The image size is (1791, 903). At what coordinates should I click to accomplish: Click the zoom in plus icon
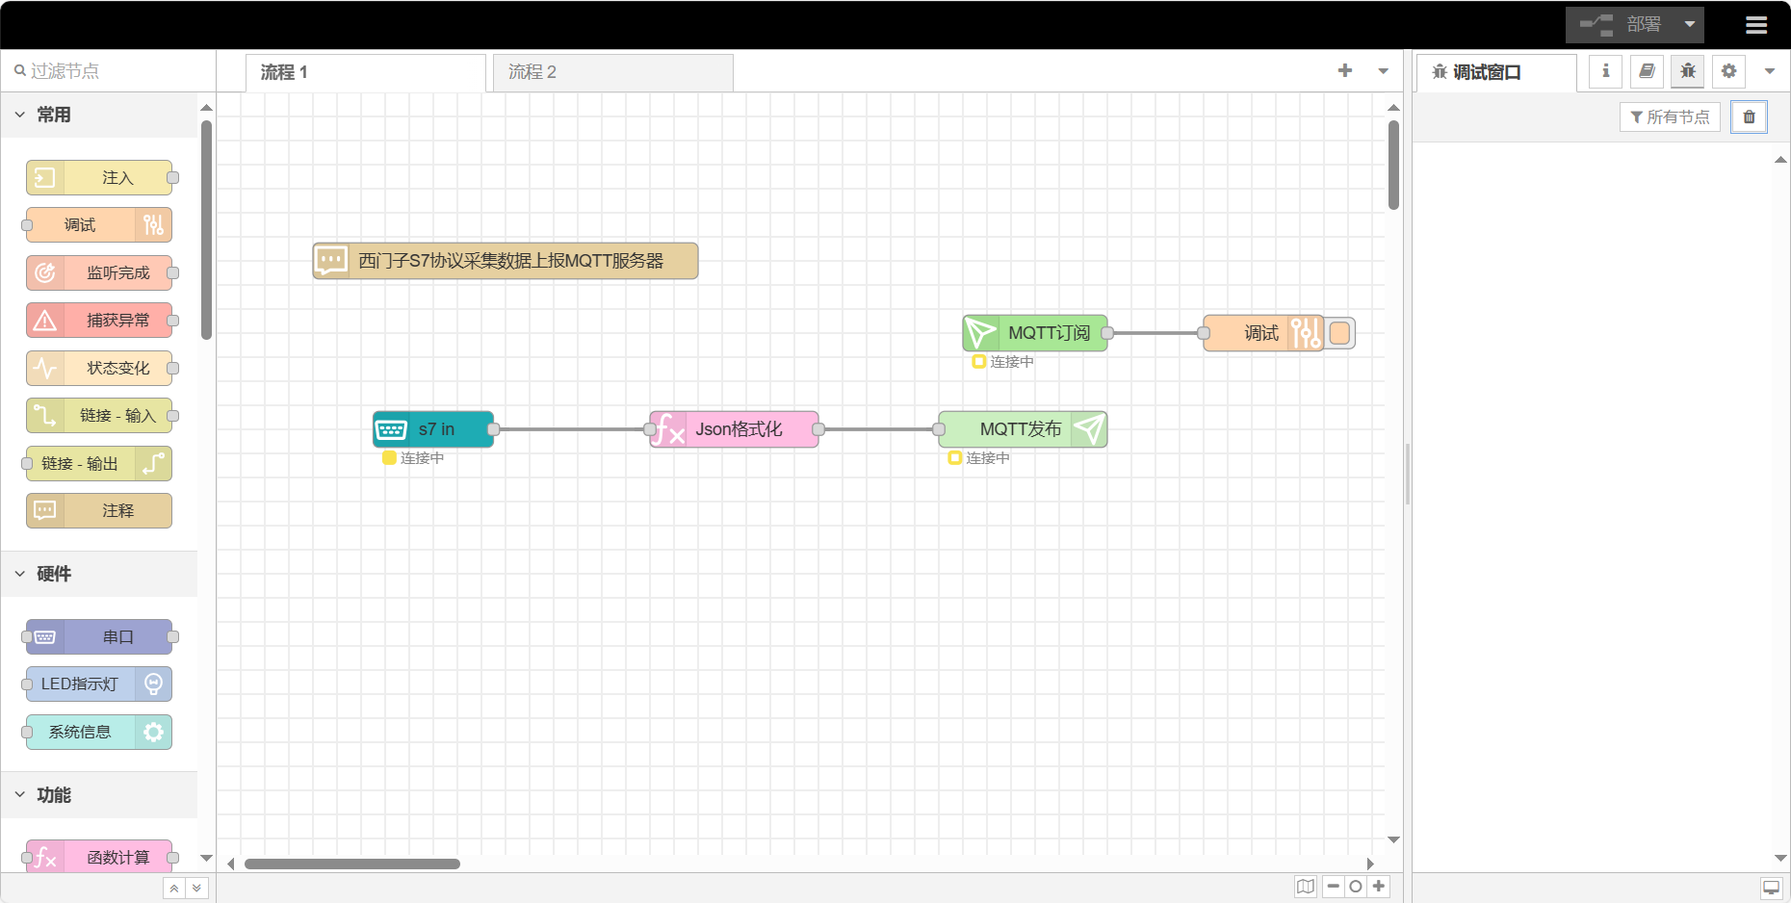(1379, 887)
